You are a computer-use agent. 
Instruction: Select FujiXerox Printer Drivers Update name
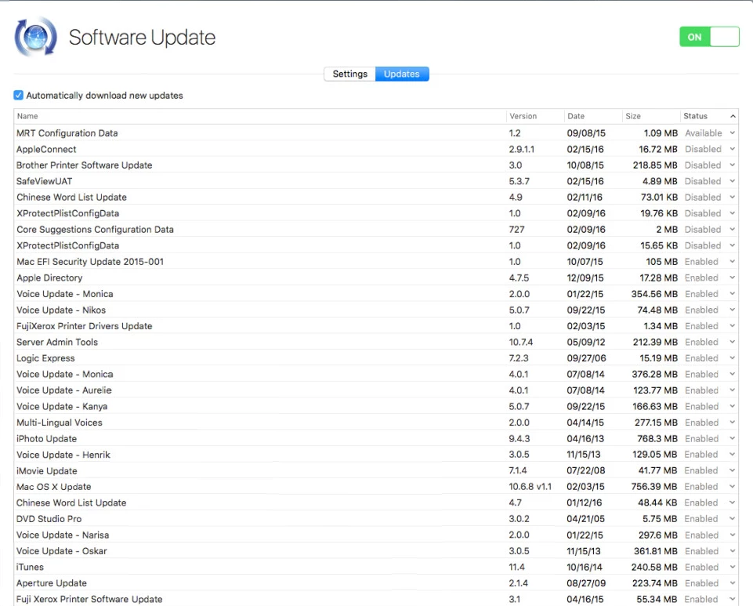click(x=84, y=326)
